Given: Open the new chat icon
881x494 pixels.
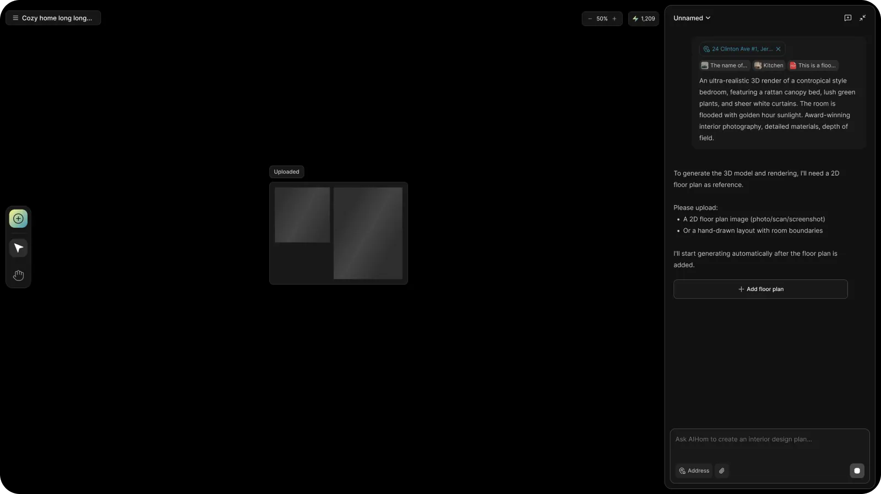Looking at the screenshot, I should 847,18.
